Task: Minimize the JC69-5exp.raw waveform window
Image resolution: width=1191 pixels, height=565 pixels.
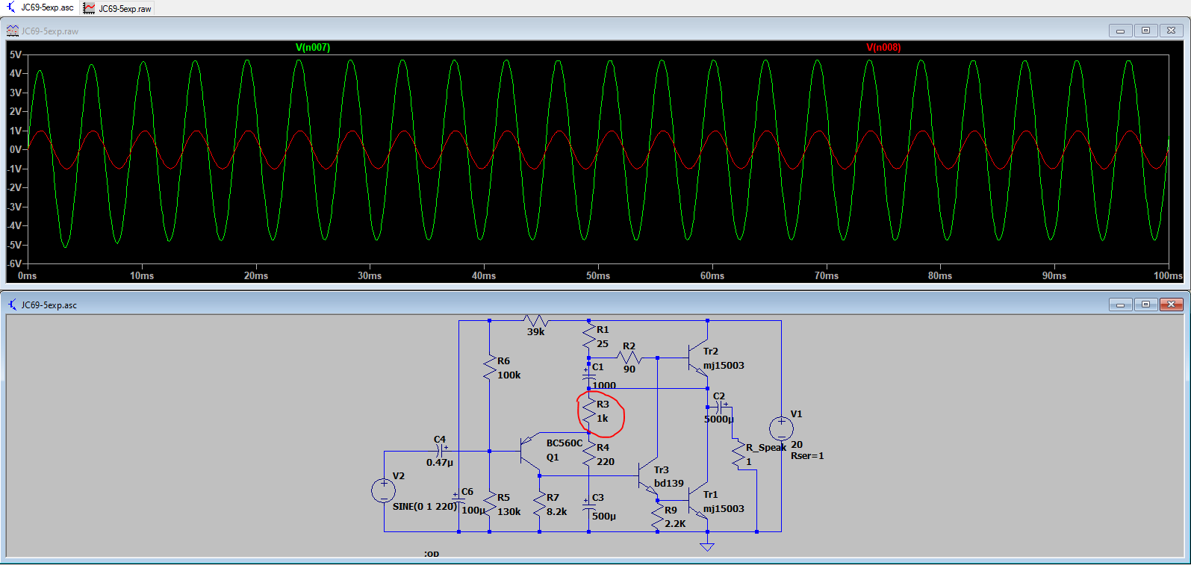Action: pyautogui.click(x=1120, y=31)
